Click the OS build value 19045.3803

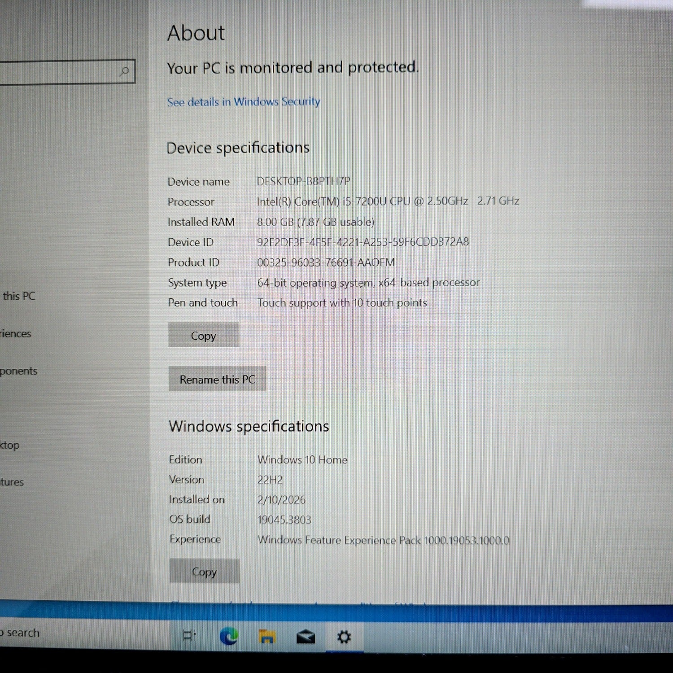pos(284,520)
